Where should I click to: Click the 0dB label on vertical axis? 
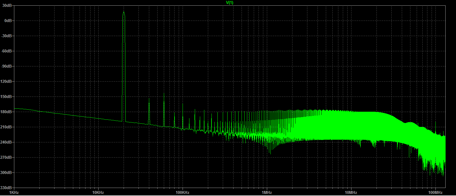point(8,21)
